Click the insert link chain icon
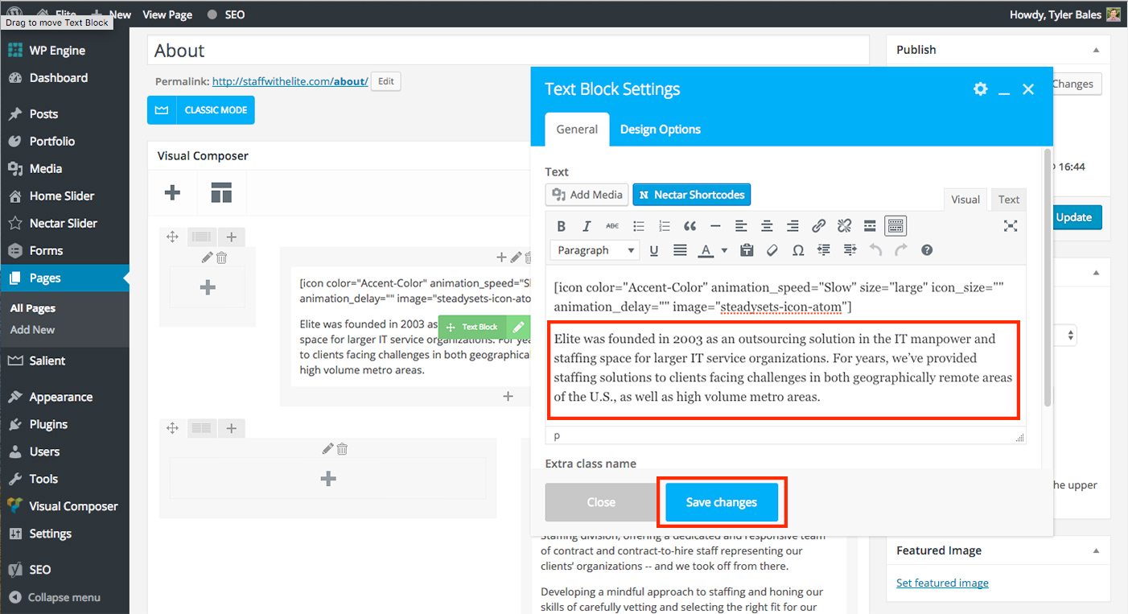Screen dimensions: 1128x614 (x=818, y=226)
